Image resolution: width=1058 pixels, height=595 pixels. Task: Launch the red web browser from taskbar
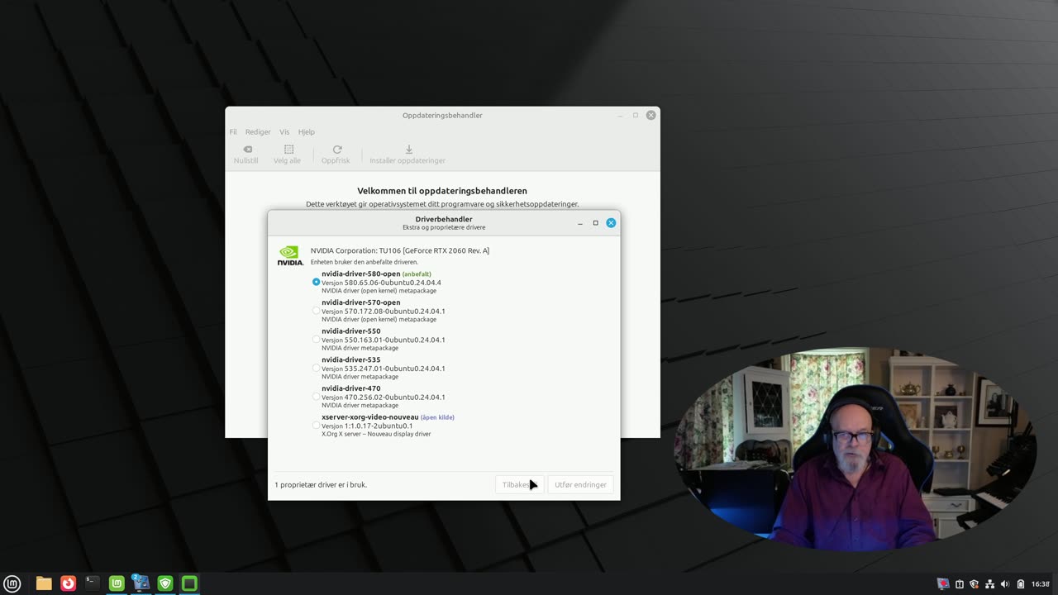coord(68,583)
